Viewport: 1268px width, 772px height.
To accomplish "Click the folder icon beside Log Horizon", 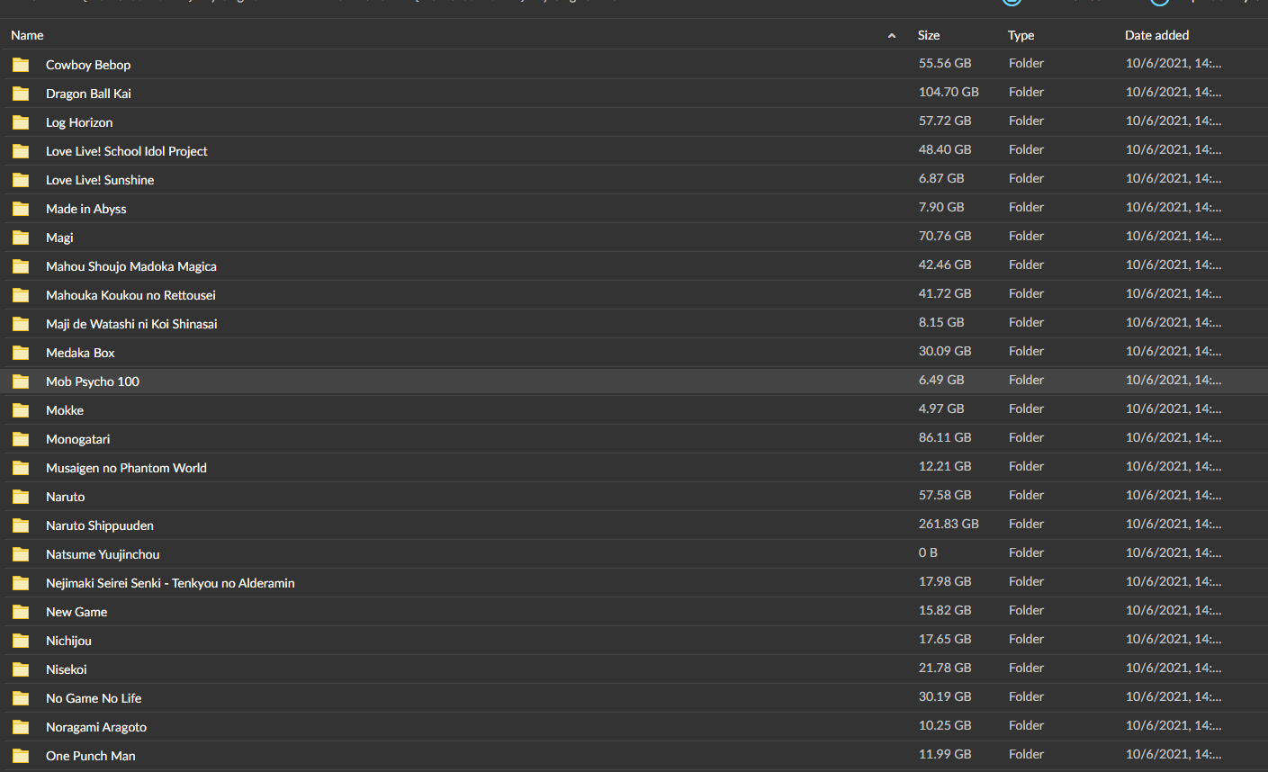I will 21,122.
